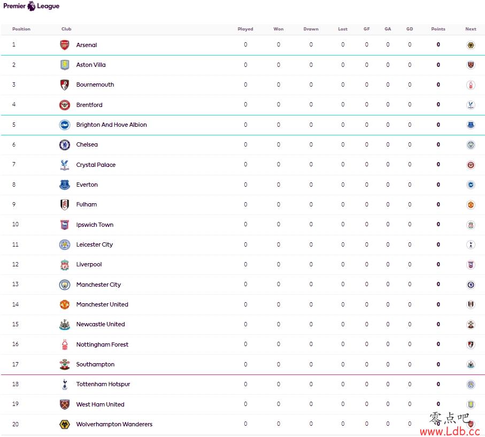Screen dimensions: 485x437
Task: Click the Newcastle United crest
Action: pyautogui.click(x=65, y=324)
